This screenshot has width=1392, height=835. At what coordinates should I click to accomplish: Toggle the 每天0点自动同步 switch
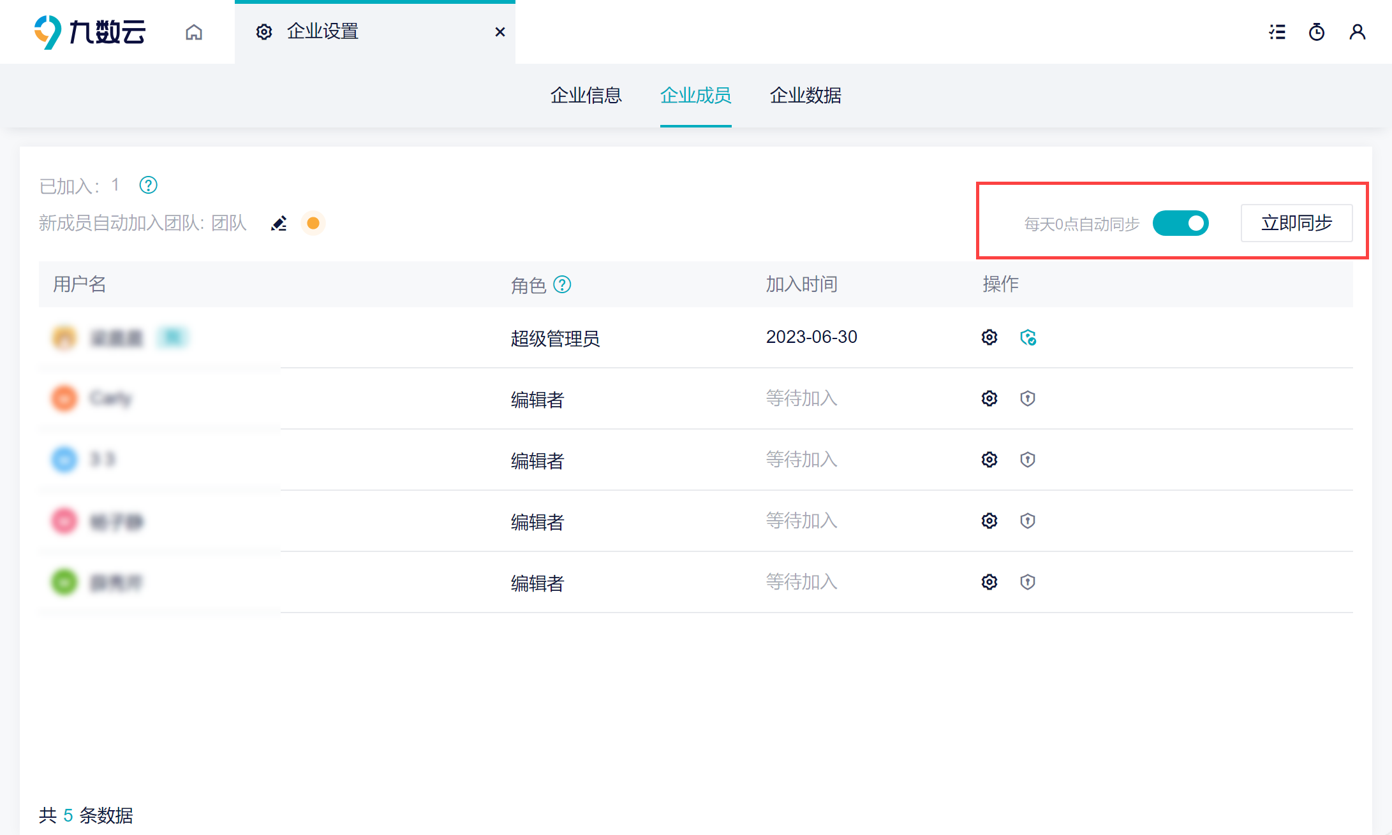point(1180,223)
